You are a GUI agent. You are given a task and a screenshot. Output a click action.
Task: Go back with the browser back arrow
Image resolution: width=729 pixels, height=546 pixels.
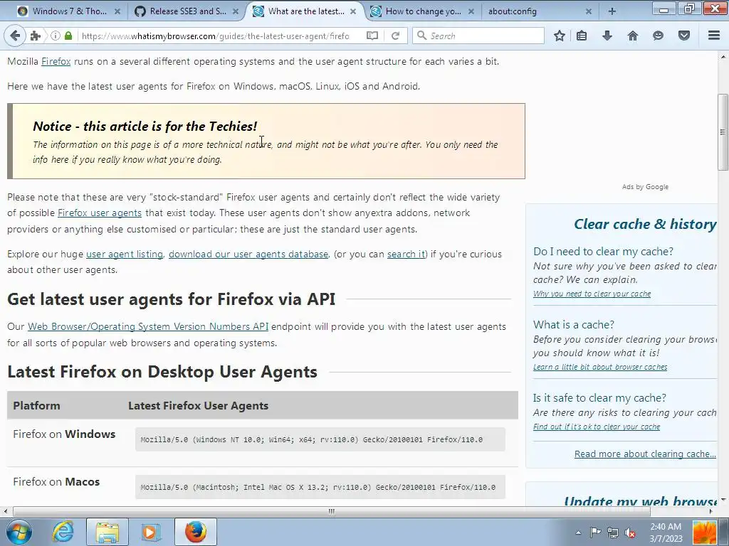click(x=15, y=36)
